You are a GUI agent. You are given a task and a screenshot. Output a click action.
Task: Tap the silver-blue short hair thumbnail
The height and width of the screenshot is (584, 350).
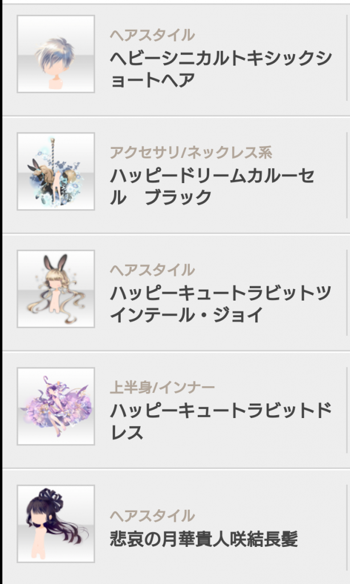pyautogui.click(x=56, y=54)
